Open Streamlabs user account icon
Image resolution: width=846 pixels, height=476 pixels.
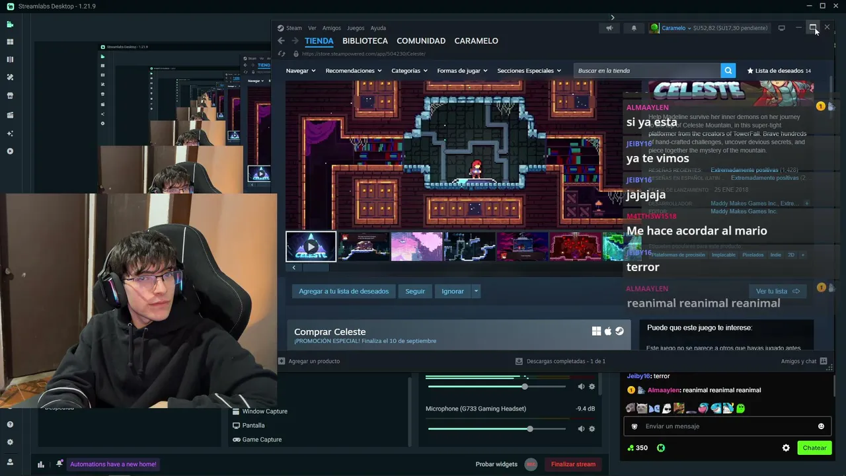[10, 462]
